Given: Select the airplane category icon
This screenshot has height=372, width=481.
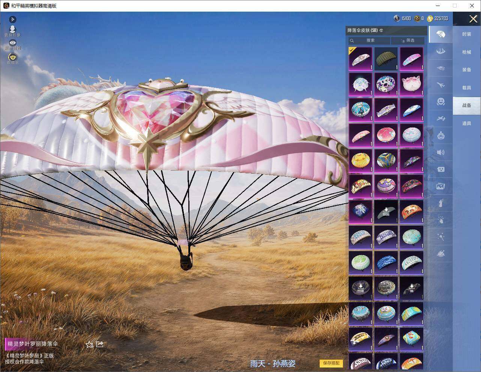Looking at the screenshot, I should 440,85.
